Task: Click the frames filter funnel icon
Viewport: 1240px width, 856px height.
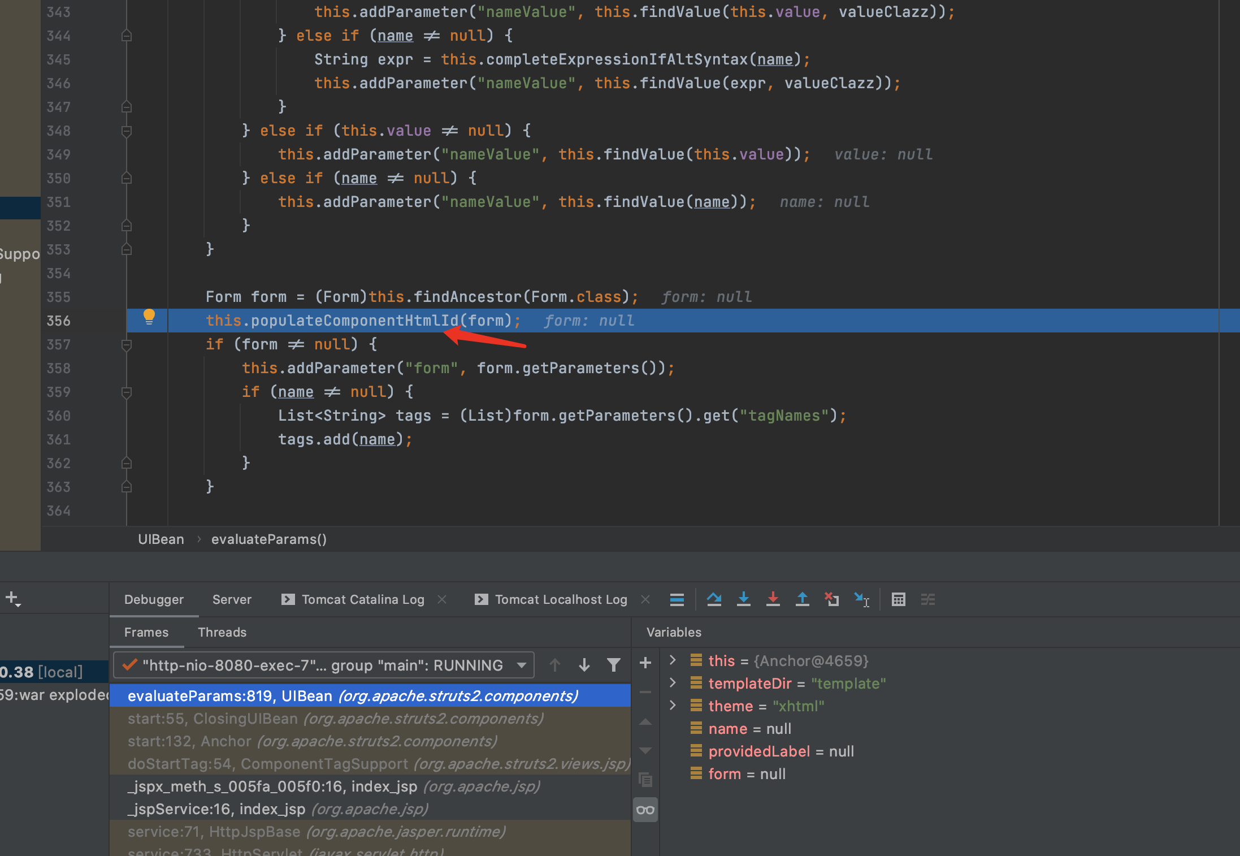Action: pos(614,665)
